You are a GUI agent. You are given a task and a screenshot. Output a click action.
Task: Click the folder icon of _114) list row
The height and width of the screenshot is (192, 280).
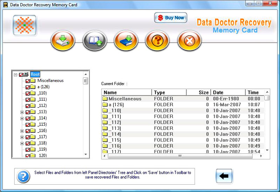(105, 134)
